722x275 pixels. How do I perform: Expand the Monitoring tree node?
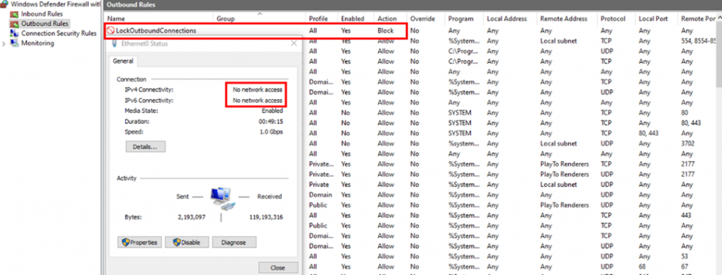[x=4, y=44]
